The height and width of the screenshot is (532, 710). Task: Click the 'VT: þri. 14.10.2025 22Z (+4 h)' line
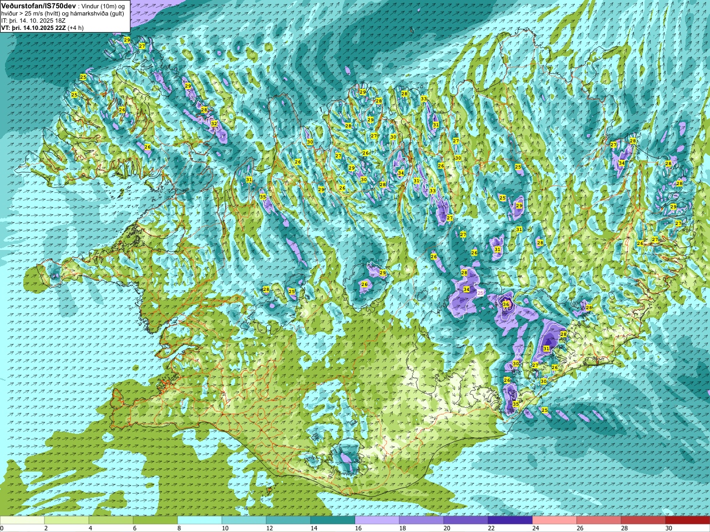pos(42,27)
